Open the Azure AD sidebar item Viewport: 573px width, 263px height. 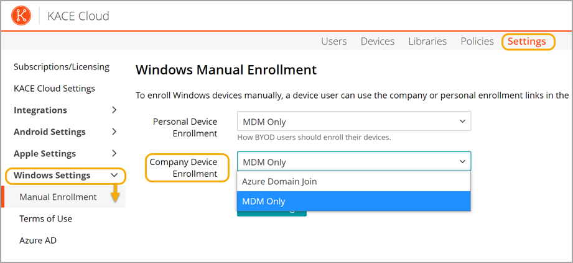(38, 240)
